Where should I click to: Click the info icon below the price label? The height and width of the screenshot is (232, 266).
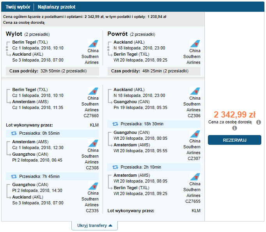pos(234,128)
